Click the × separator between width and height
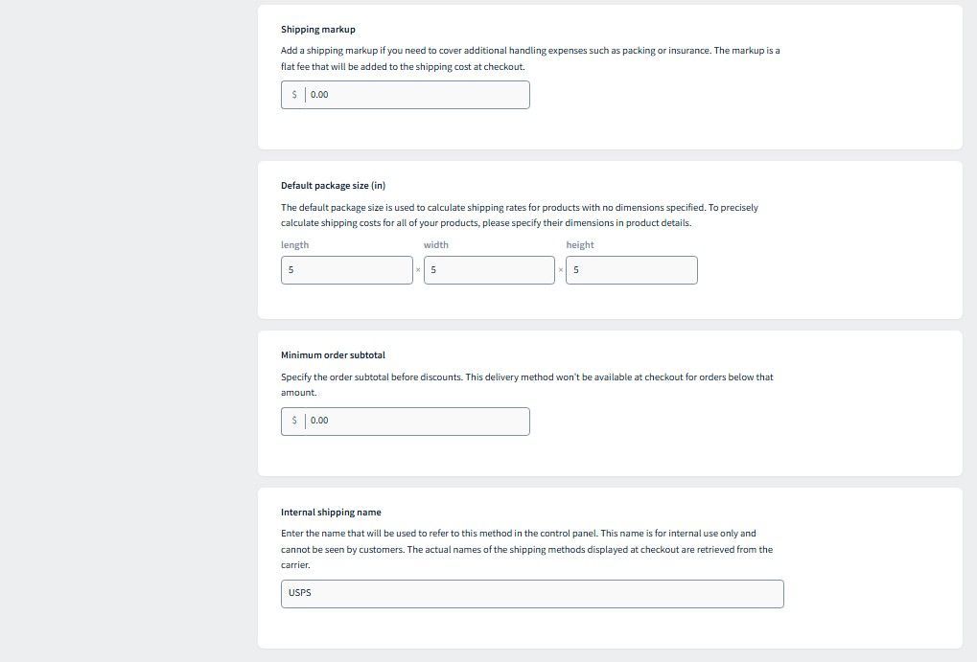The width and height of the screenshot is (977, 662). pyautogui.click(x=561, y=270)
